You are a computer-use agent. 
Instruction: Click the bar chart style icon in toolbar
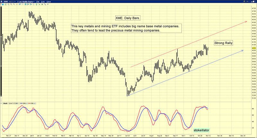point(5,4)
